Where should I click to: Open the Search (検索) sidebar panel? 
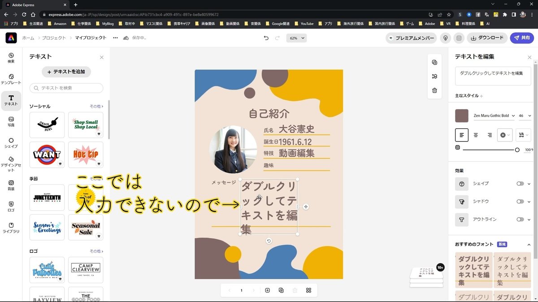[11, 58]
